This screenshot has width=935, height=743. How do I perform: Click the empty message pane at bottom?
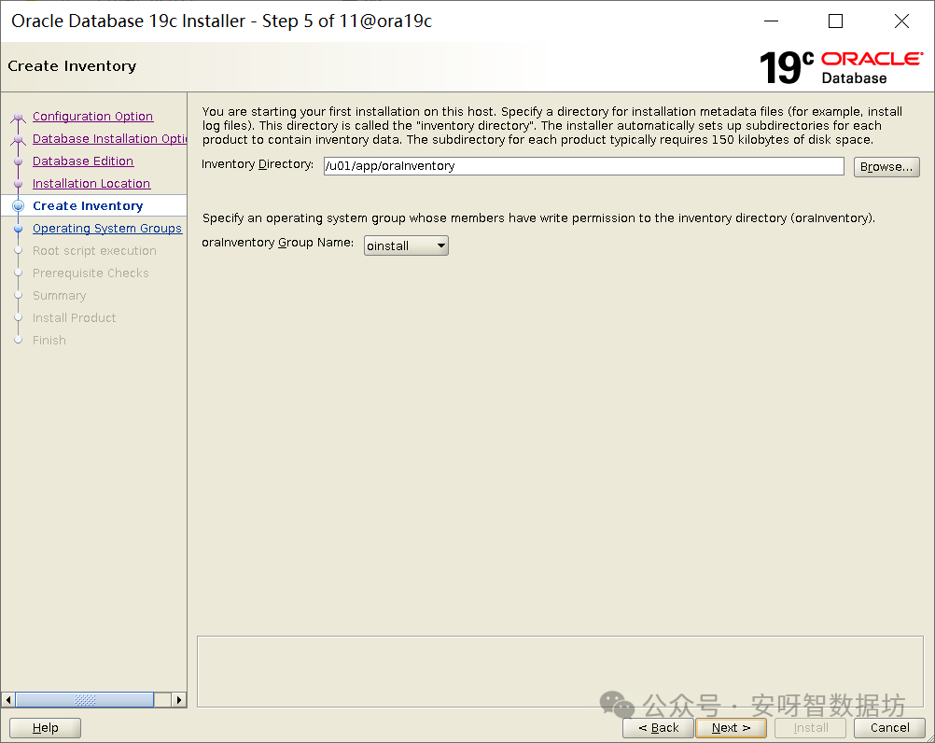560,671
